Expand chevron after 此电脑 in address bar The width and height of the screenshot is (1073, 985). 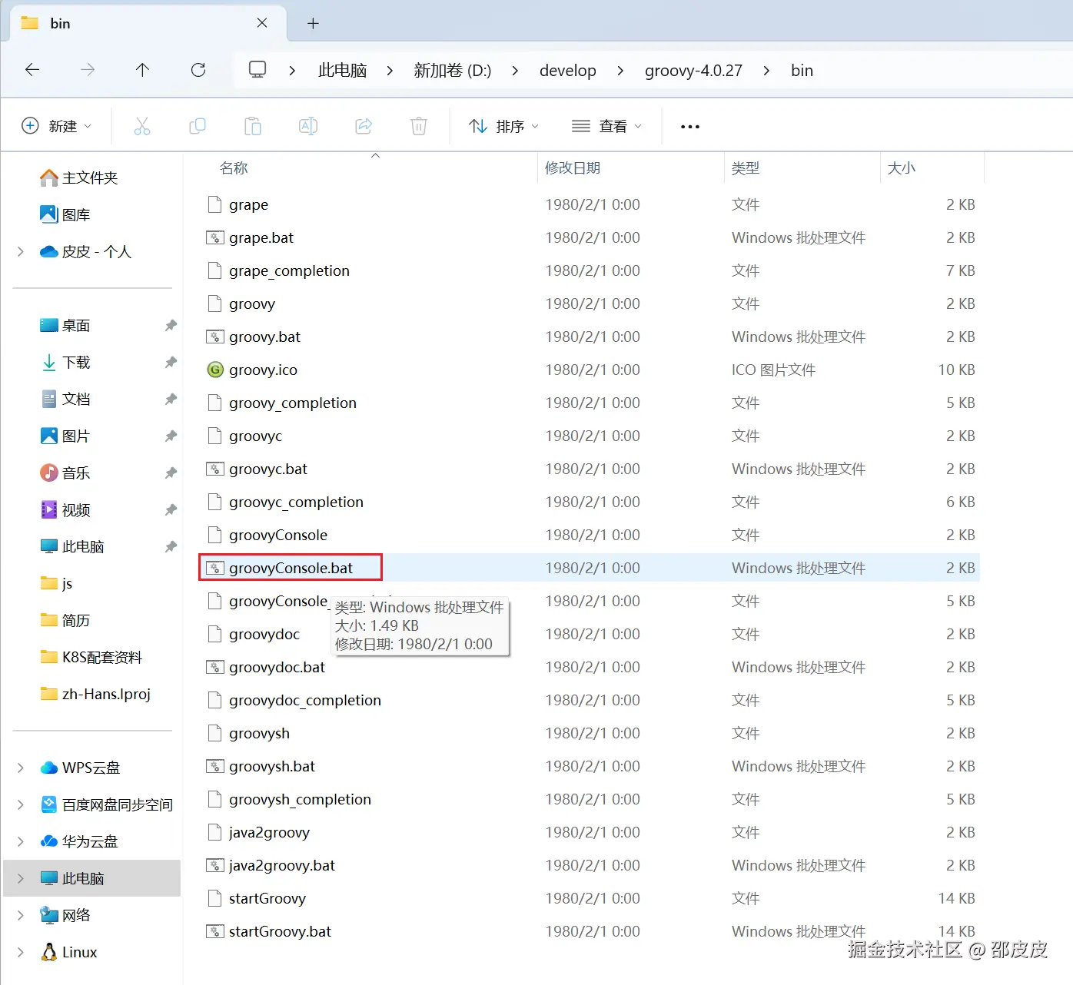point(390,71)
